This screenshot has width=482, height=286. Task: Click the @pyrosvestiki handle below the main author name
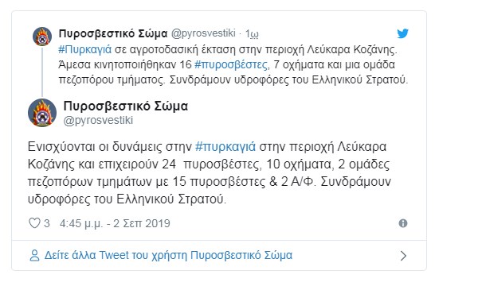tap(98, 120)
